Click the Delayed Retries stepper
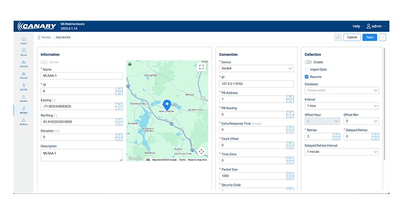 click(375, 136)
